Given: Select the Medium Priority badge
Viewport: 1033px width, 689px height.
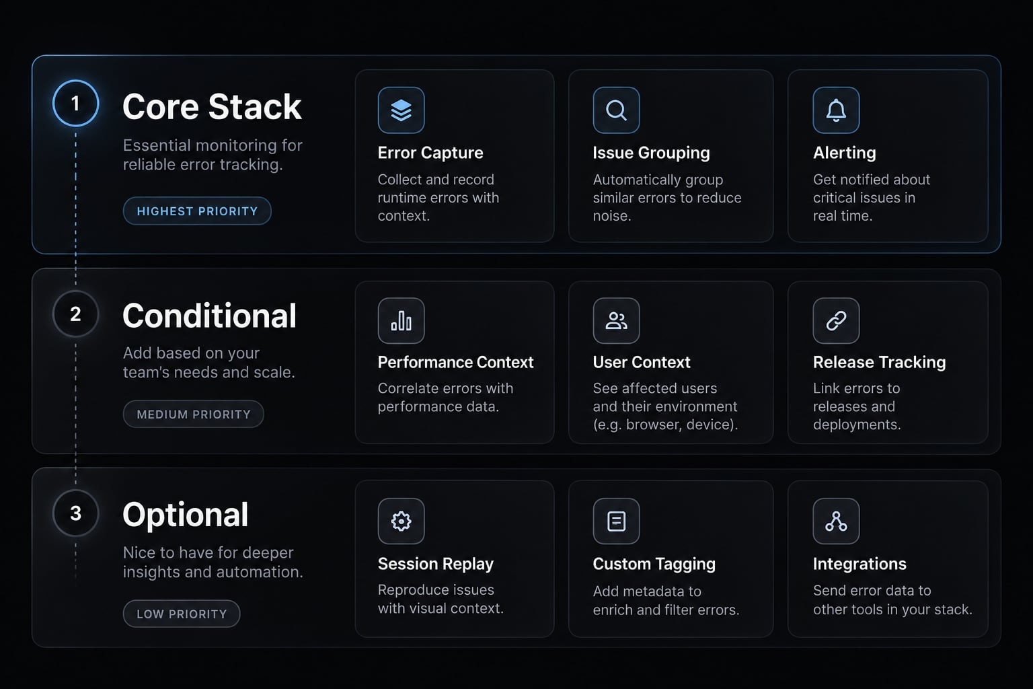Looking at the screenshot, I should point(194,414).
